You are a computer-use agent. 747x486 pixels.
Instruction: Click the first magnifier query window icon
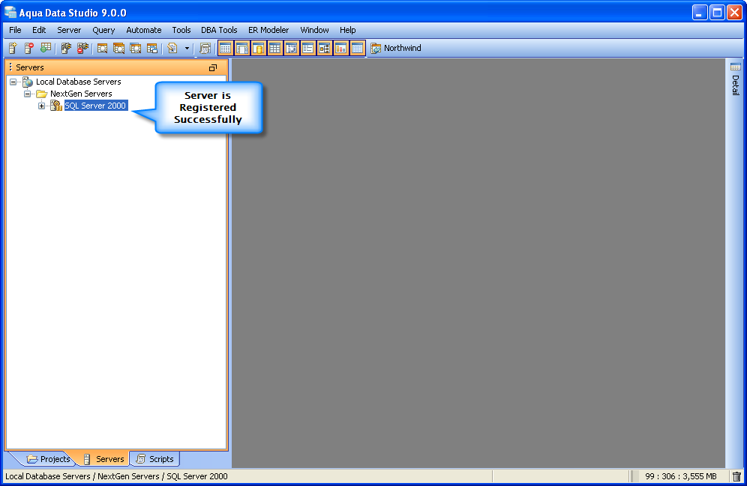click(x=102, y=48)
